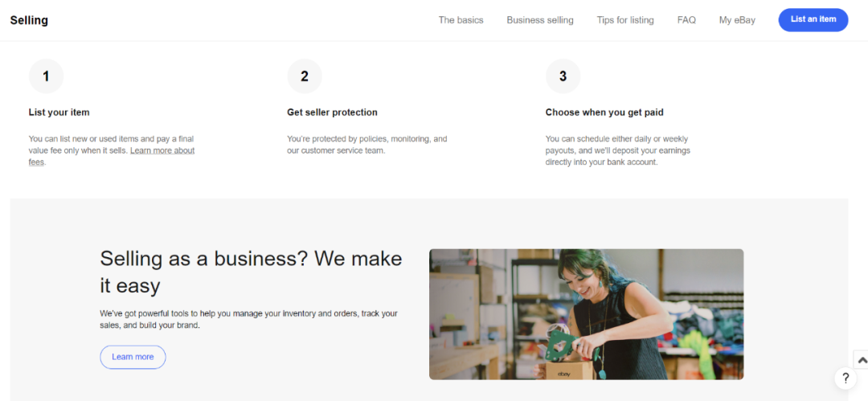Follow the Learn more about fees link
This screenshot has width=868, height=401.
(x=162, y=151)
